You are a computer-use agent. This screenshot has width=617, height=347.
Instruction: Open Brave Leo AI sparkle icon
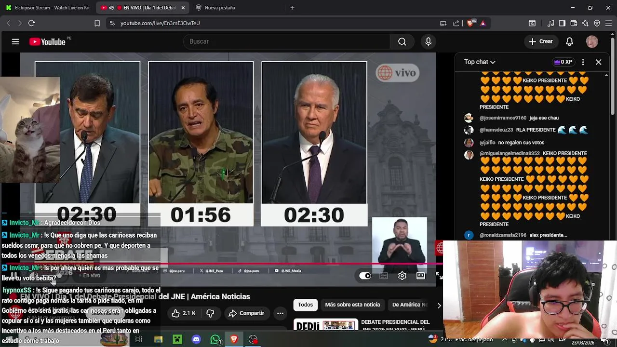(585, 23)
